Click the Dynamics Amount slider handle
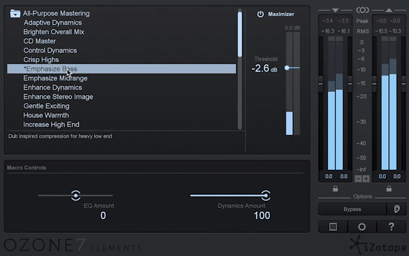409x256 pixels. tap(266, 195)
